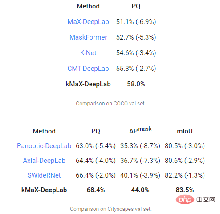The width and height of the screenshot is (220, 214).
Task: Click the red php logo watermark
Action: pyautogui.click(x=185, y=199)
